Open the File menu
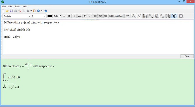The image size is (195, 107). [4, 6]
